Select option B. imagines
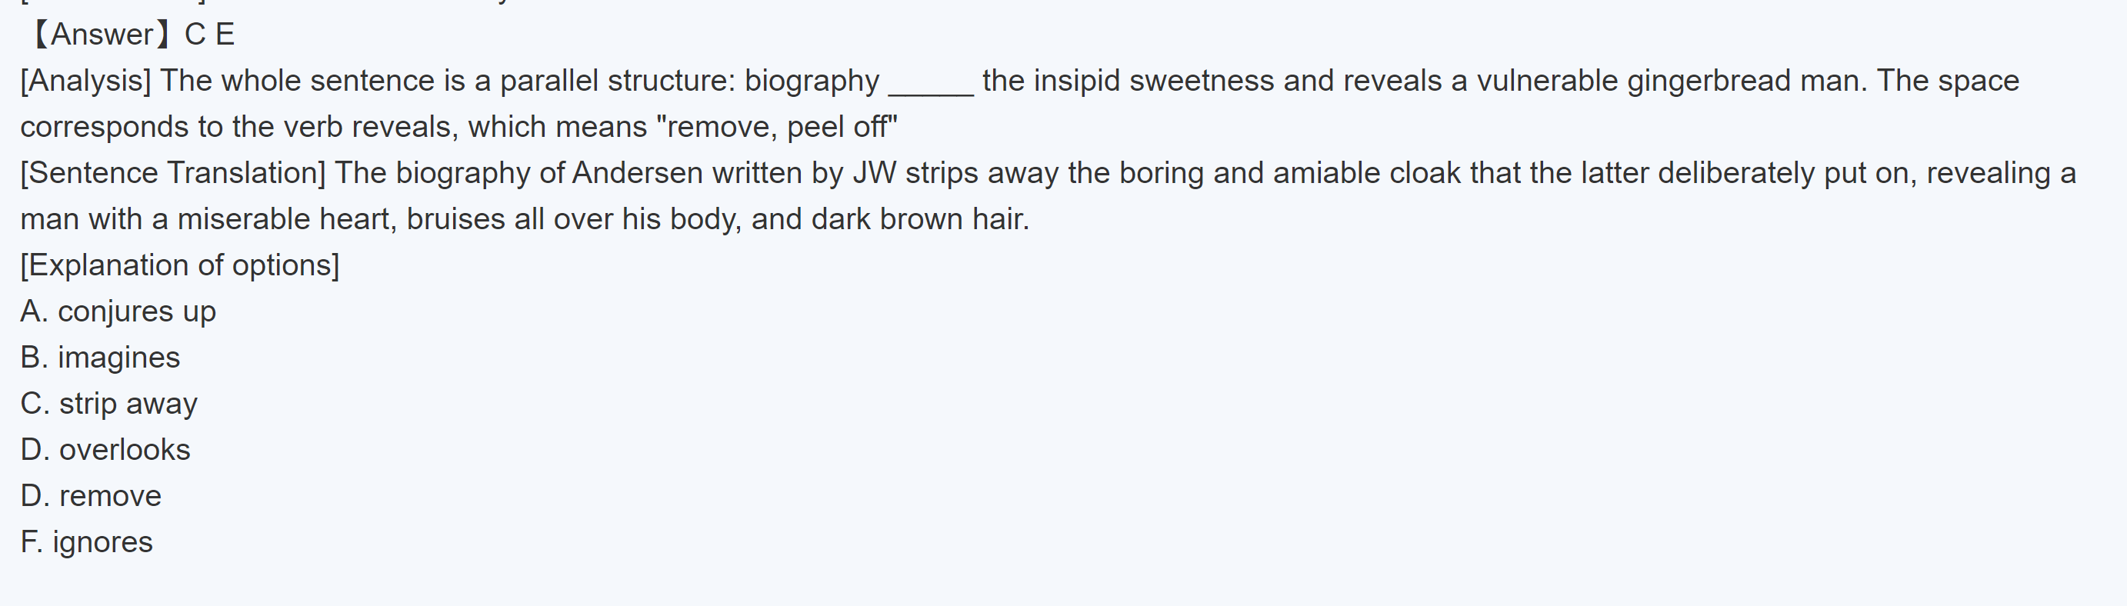The width and height of the screenshot is (2127, 606). [x=100, y=358]
